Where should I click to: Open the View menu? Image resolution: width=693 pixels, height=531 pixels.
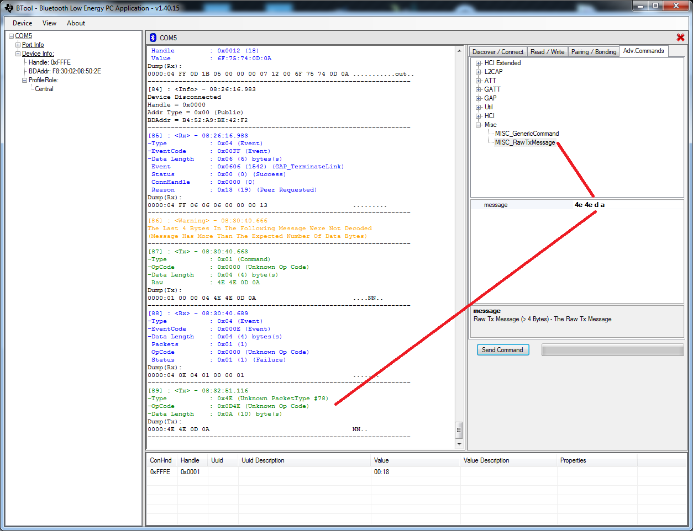[49, 23]
